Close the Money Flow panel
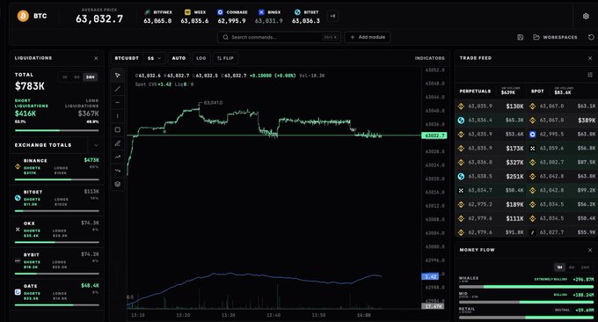This screenshot has height=322, width=598. [x=590, y=250]
